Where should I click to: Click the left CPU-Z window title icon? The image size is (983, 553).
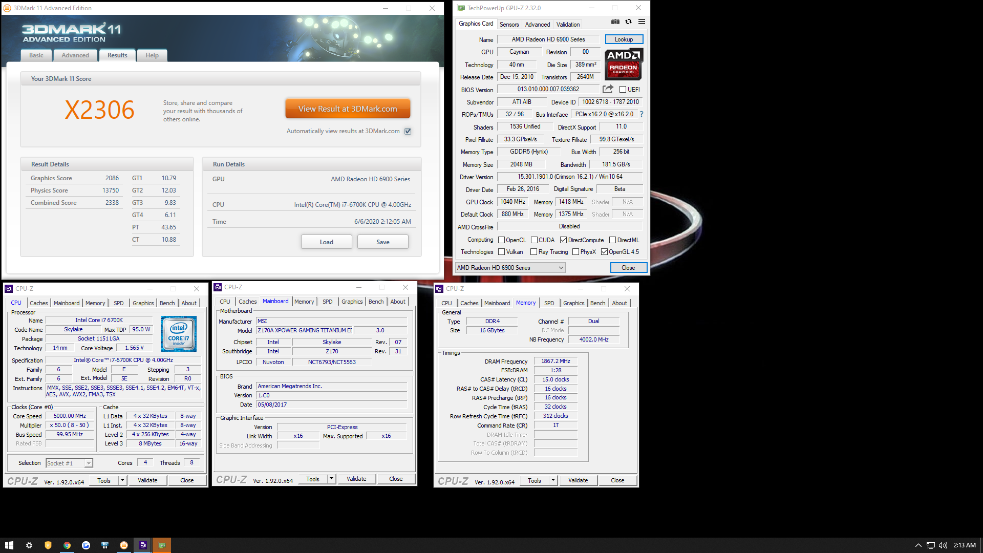[9, 289]
